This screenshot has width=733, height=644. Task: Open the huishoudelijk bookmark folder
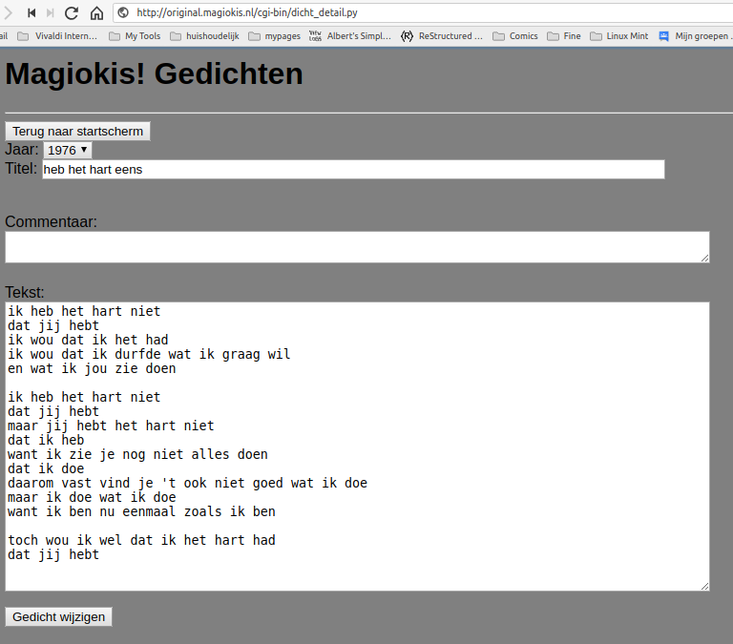click(204, 36)
